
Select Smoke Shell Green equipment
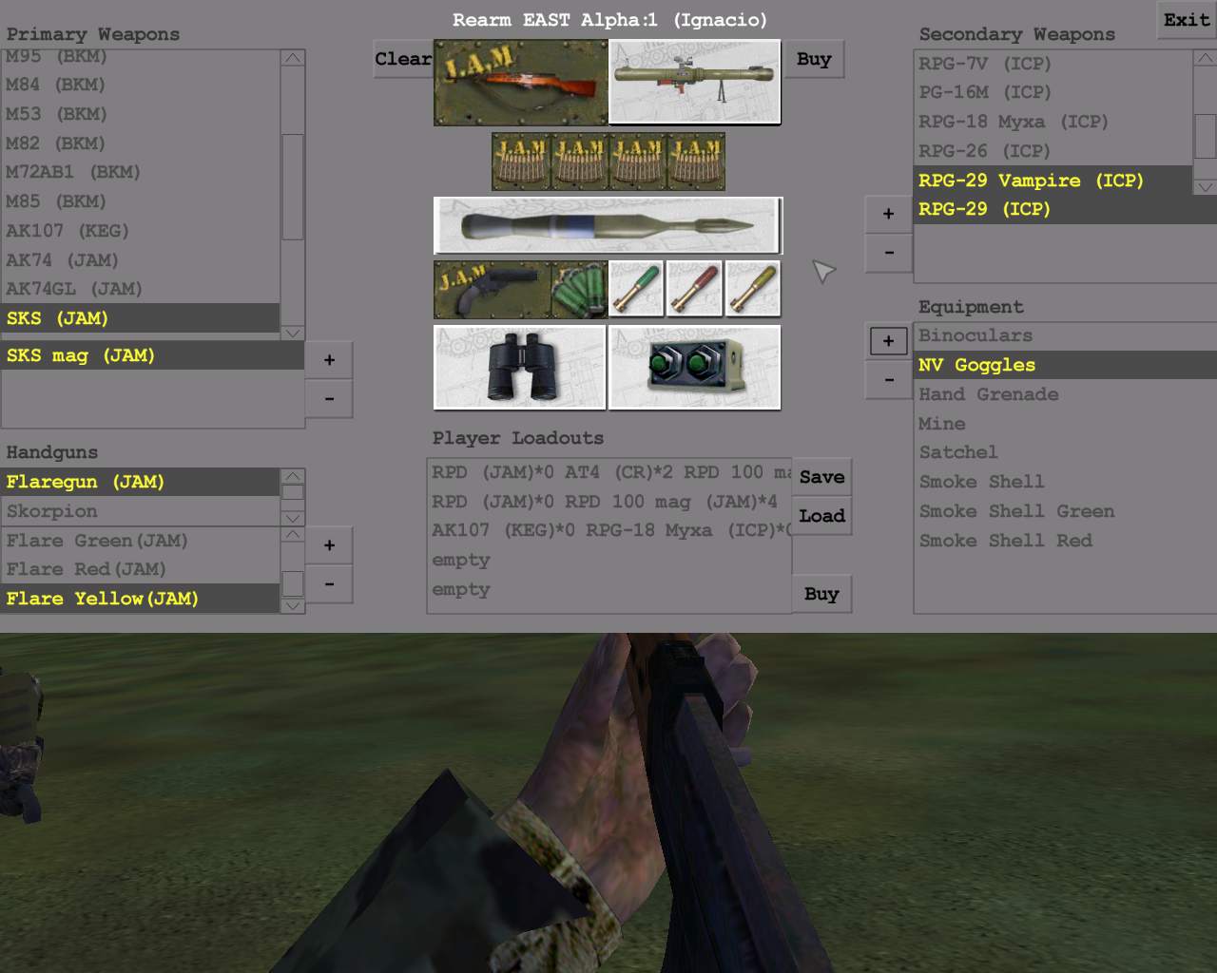tap(1065, 511)
